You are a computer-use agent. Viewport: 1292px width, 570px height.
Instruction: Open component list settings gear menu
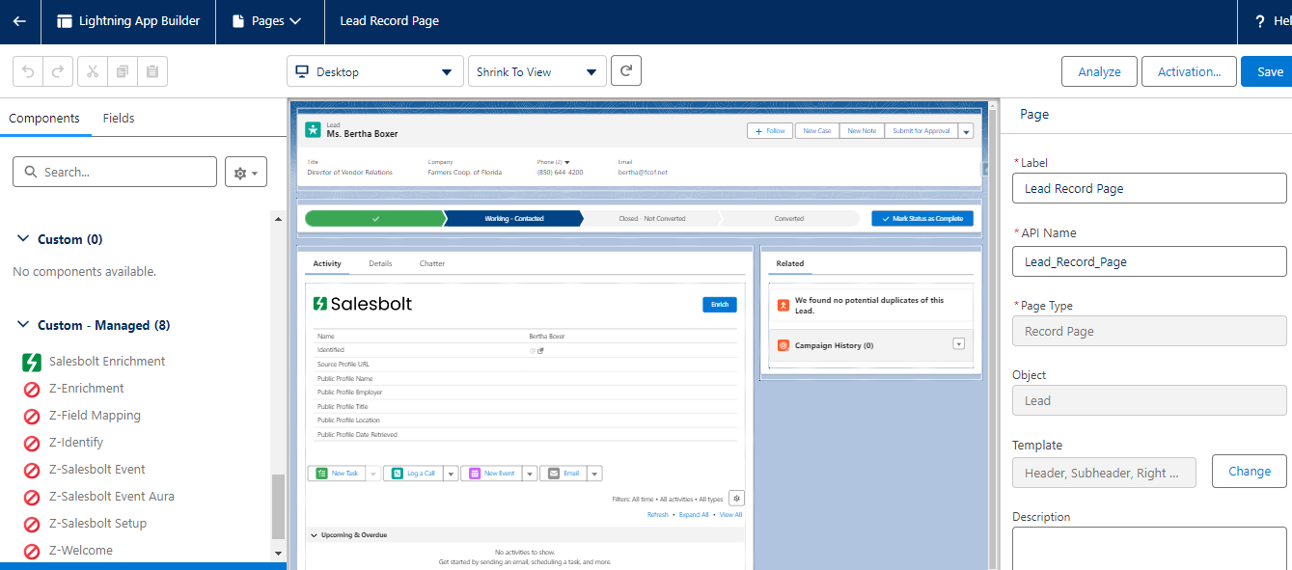246,173
